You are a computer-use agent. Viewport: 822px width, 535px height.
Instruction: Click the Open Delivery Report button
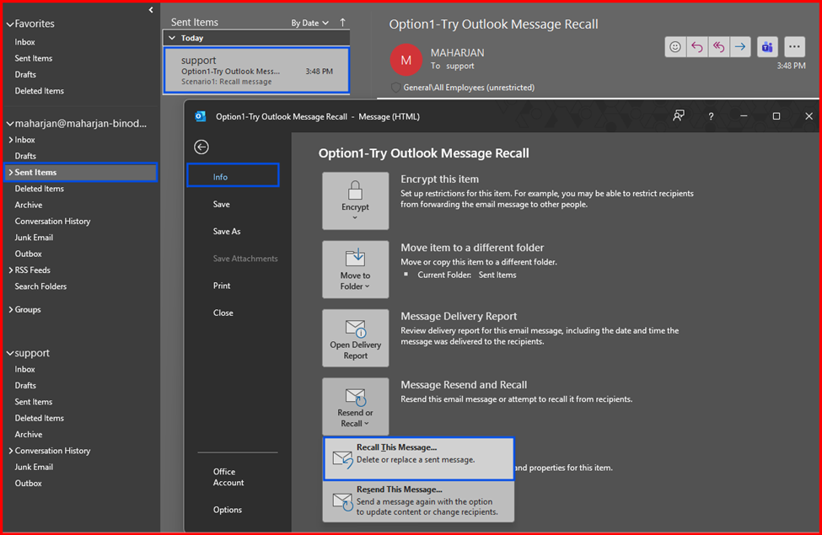click(355, 339)
